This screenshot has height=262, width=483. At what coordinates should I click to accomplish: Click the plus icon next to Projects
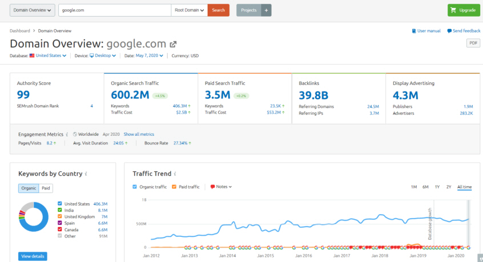pyautogui.click(x=266, y=10)
